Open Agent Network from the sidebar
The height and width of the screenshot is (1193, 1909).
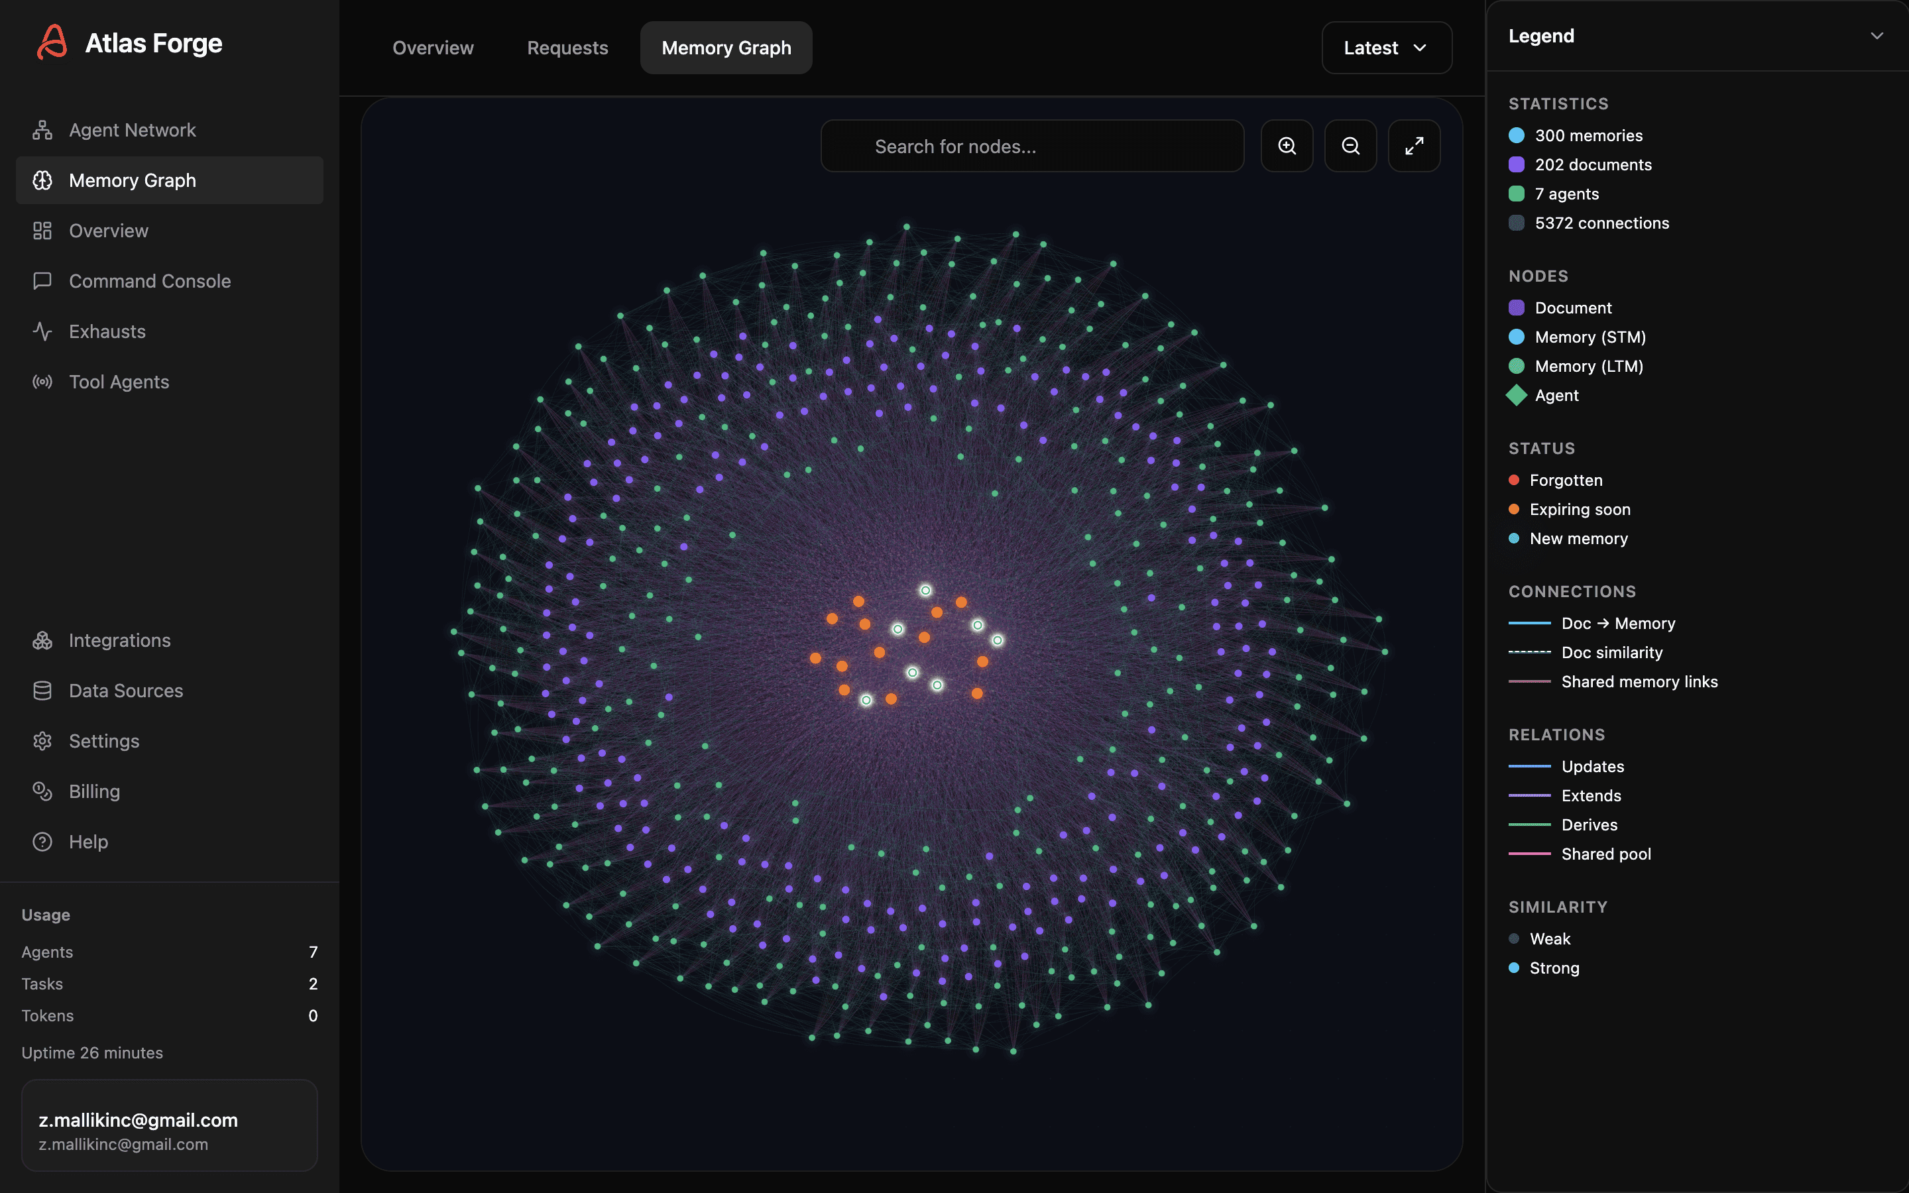[x=132, y=130]
